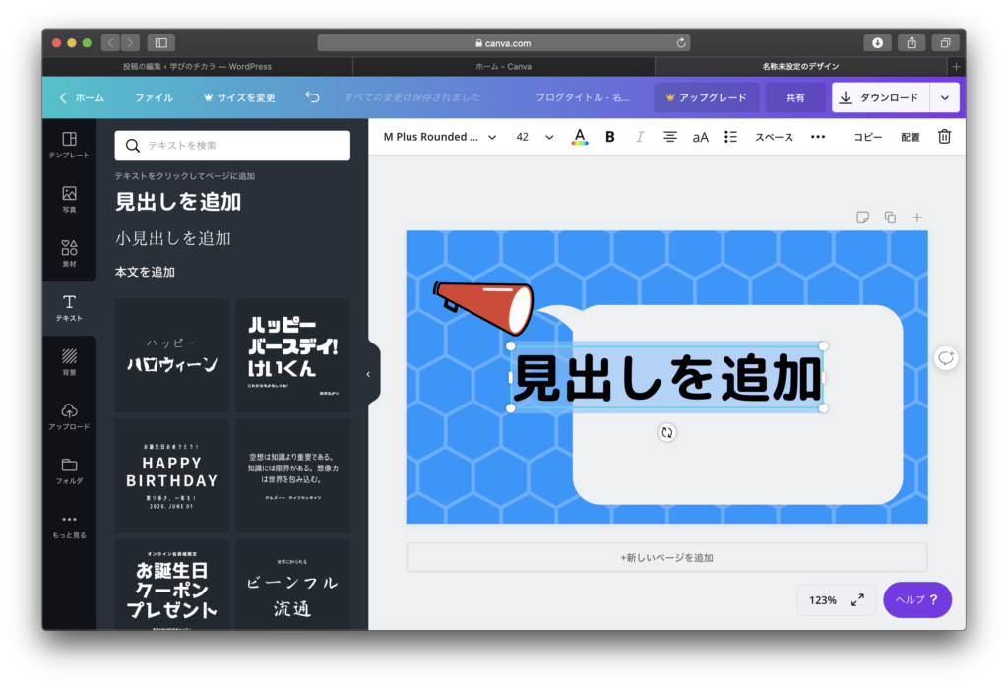Open the font family dropdown M Plus Rounded
The image size is (1008, 686).
(440, 136)
